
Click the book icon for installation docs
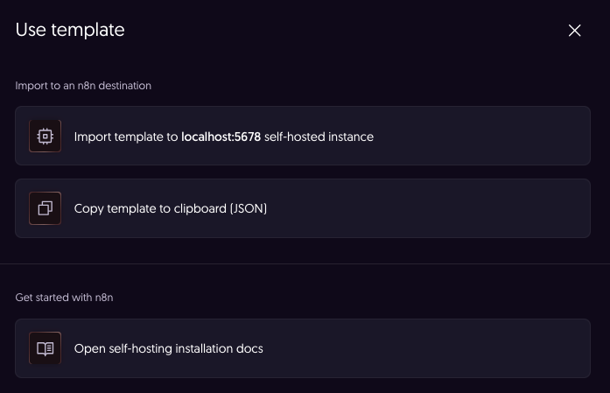(46, 348)
